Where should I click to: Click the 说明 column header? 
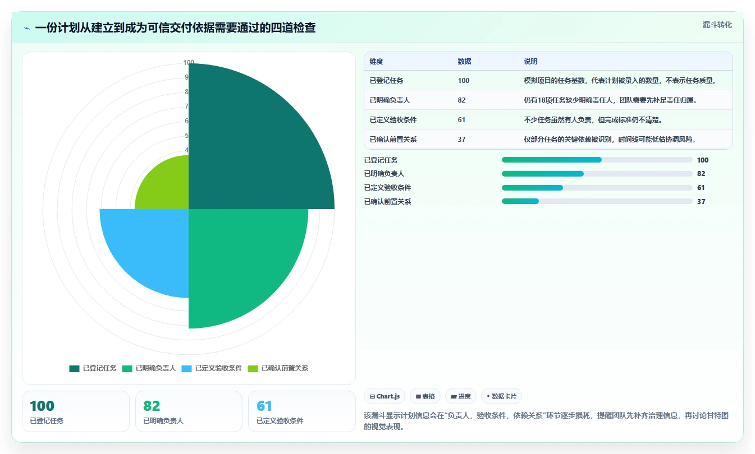coord(530,61)
